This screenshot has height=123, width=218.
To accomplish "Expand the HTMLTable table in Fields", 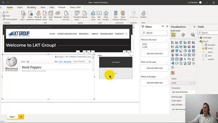I will click(199, 38).
